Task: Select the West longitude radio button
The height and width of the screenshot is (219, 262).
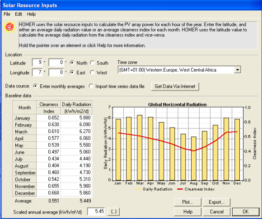Action: tap(92, 73)
